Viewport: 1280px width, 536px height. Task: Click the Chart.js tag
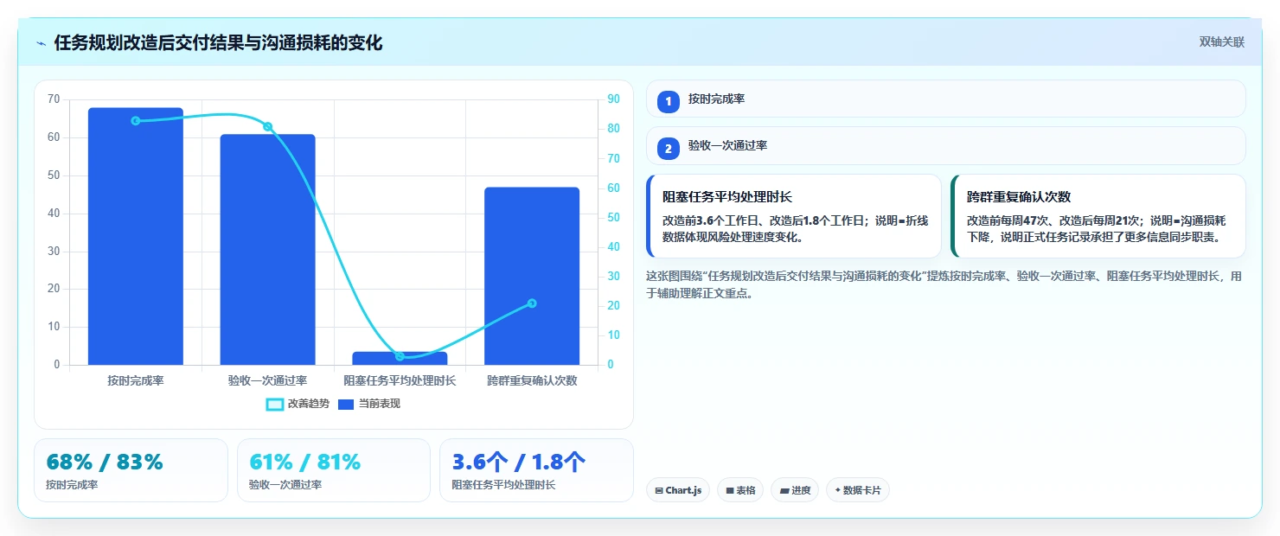(678, 490)
